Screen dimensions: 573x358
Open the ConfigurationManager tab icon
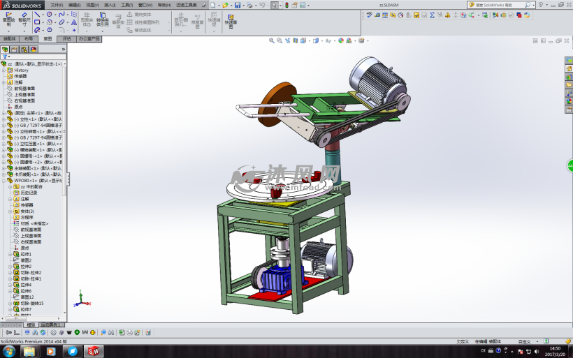pos(24,50)
